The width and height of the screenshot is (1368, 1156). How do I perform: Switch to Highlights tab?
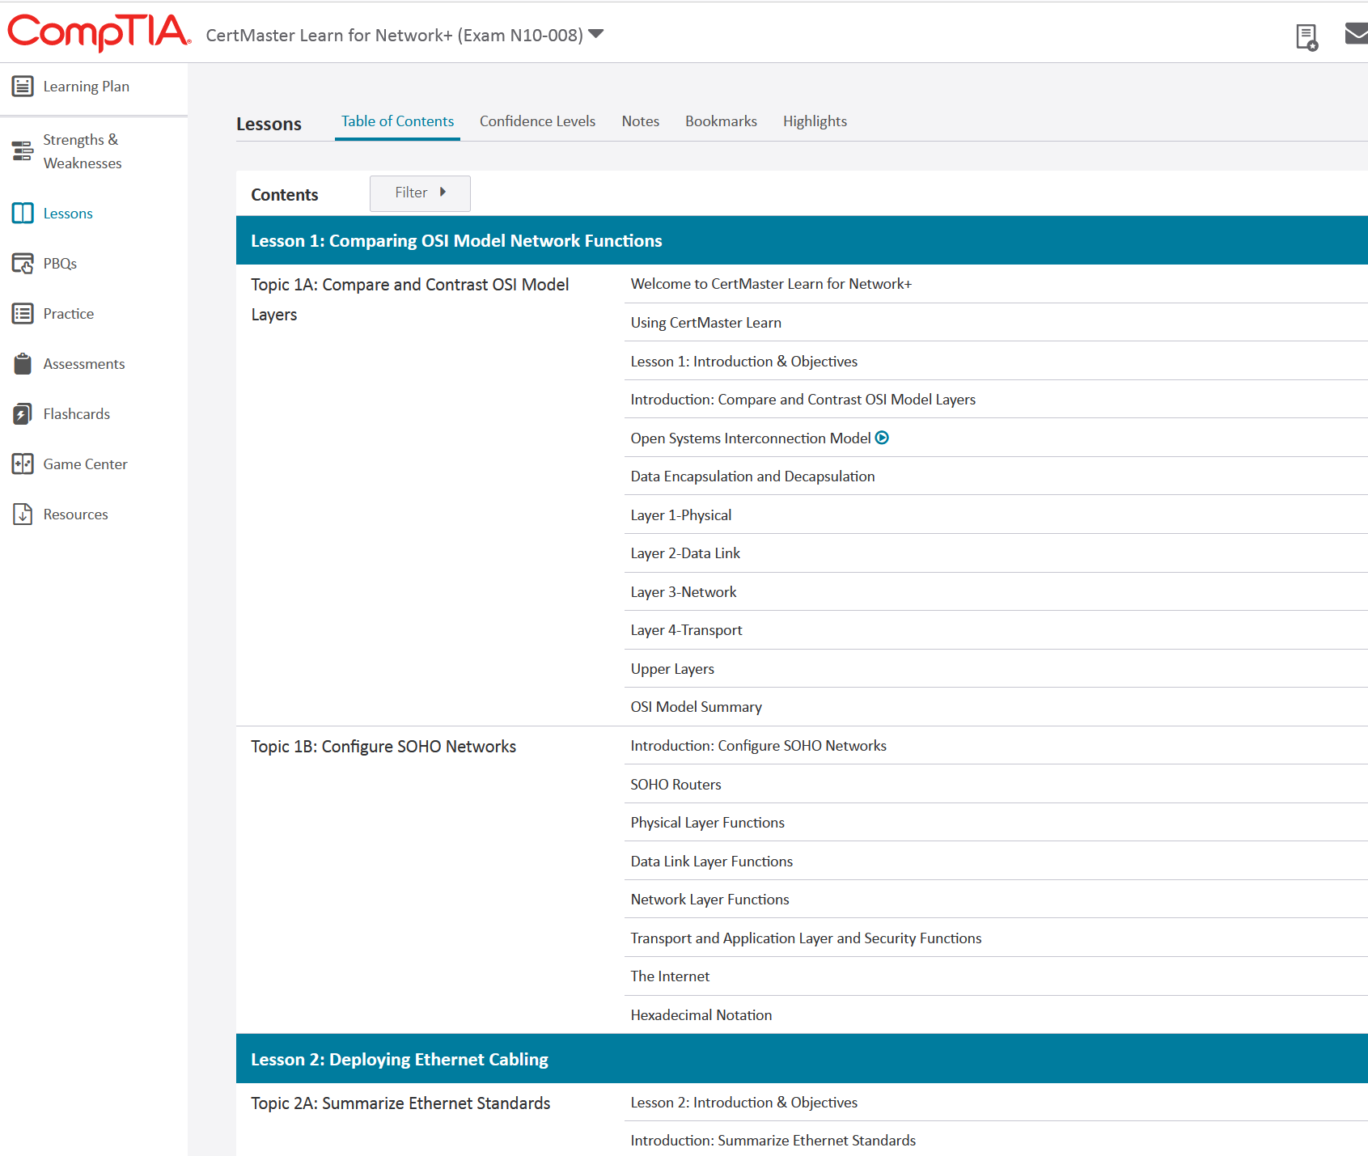(x=815, y=121)
